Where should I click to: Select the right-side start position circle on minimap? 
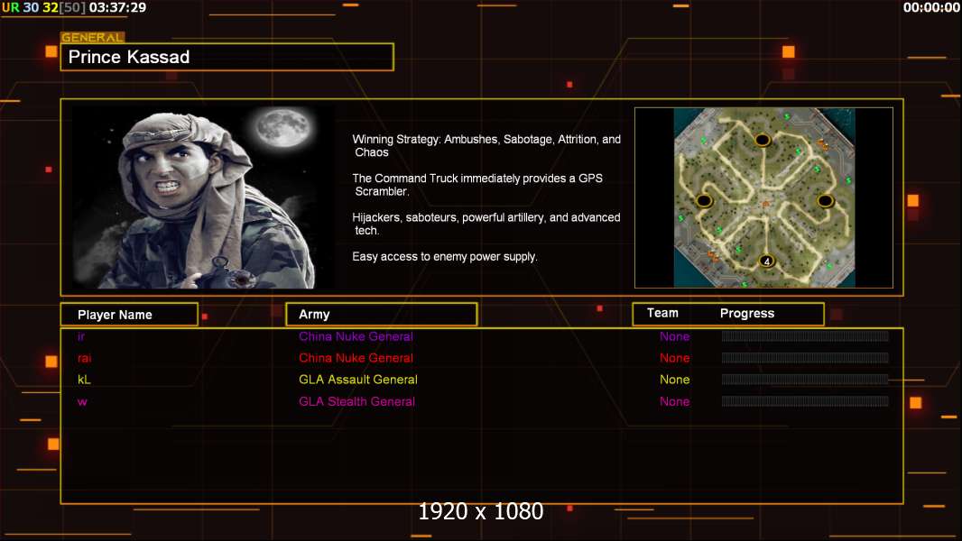825,200
